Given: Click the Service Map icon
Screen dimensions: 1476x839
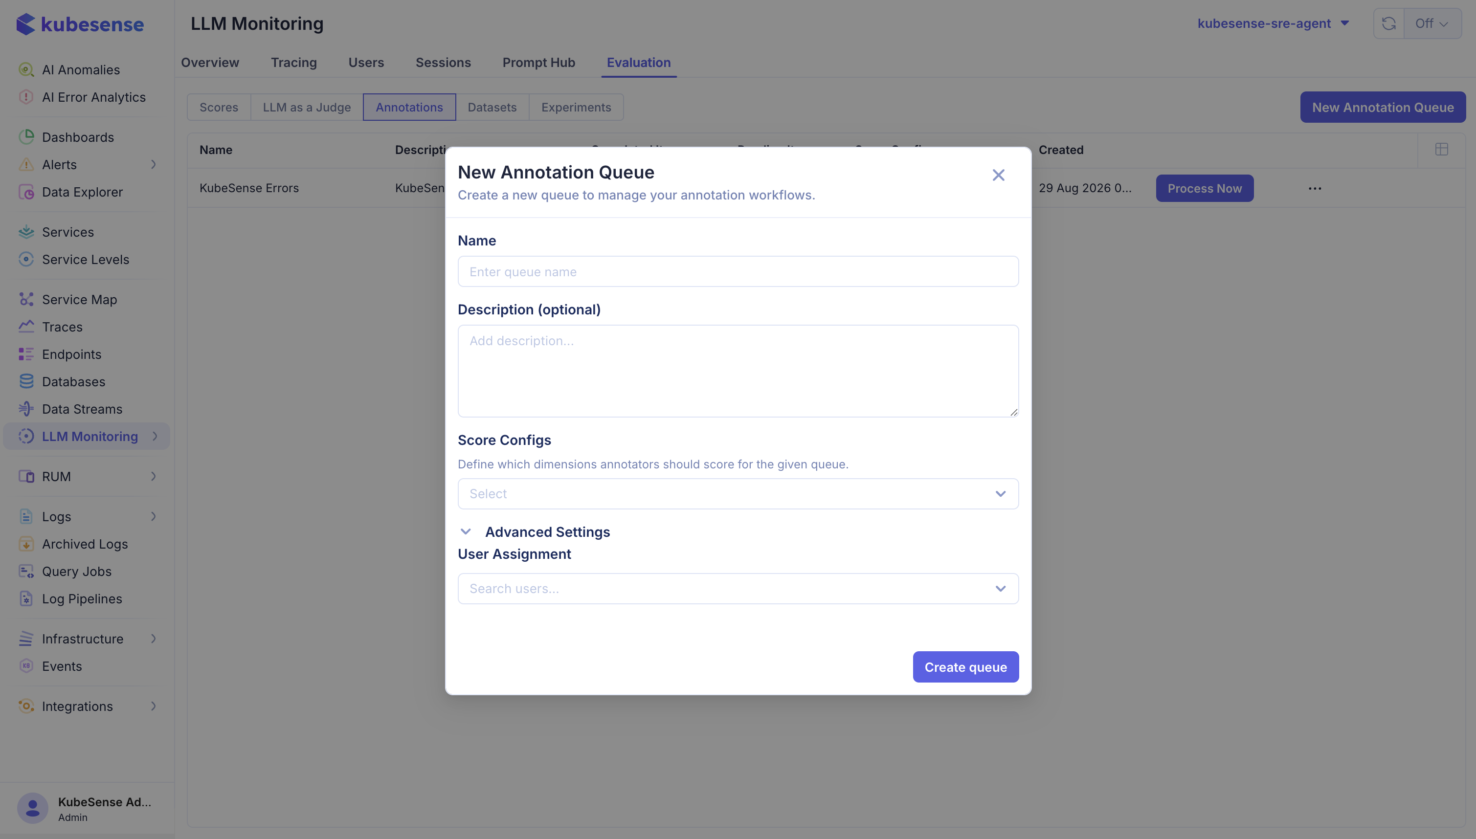Looking at the screenshot, I should click(26, 299).
